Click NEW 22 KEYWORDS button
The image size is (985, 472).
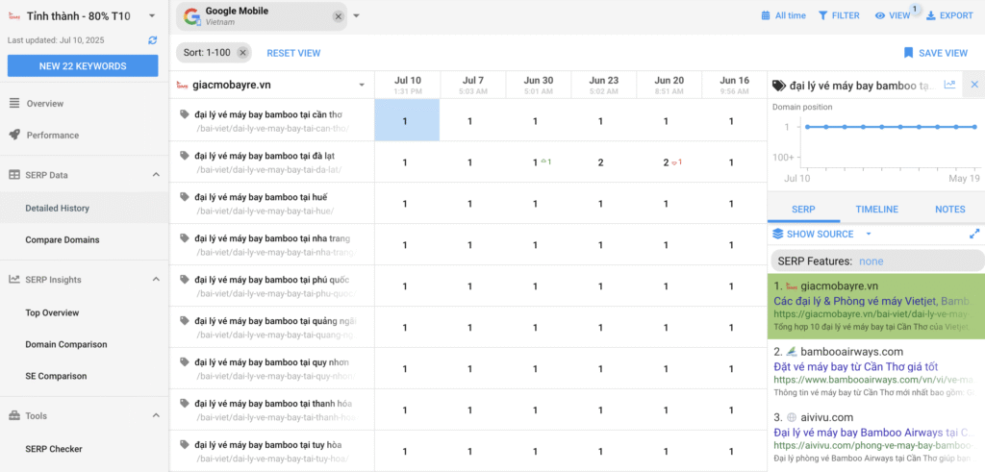(x=83, y=66)
